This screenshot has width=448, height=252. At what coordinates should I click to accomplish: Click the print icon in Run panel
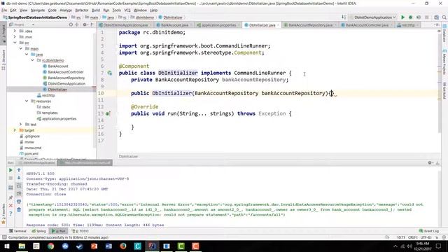[x=19, y=202]
